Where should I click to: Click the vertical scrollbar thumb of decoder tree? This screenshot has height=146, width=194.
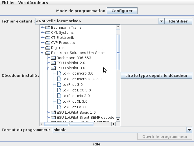[x=118, y=53]
